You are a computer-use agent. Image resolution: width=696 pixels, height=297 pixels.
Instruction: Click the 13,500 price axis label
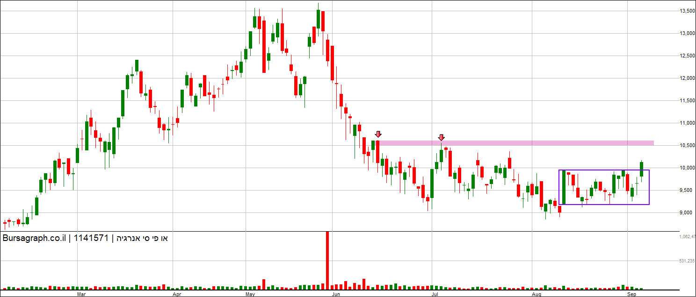(687, 11)
